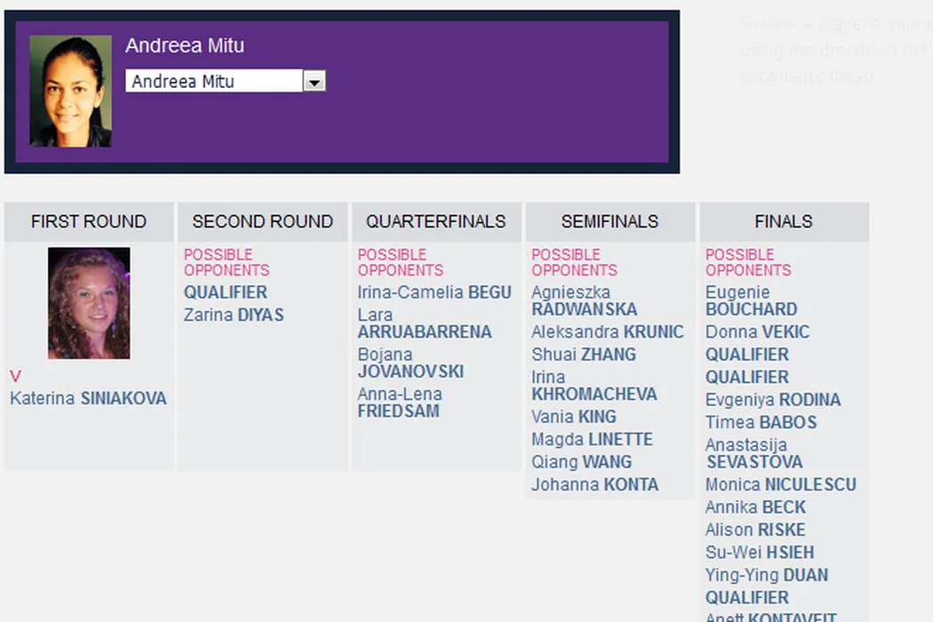Viewport: 933px width, 622px height.
Task: Click Monica Niculescu's name
Action: (x=780, y=485)
